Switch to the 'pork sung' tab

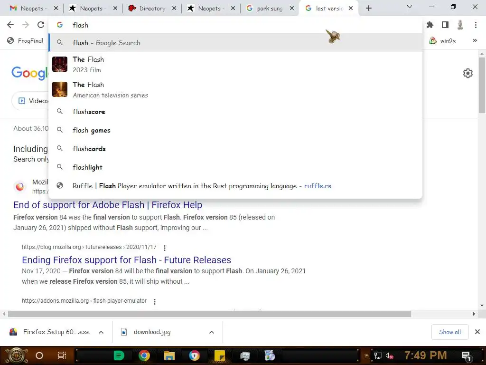(270, 9)
